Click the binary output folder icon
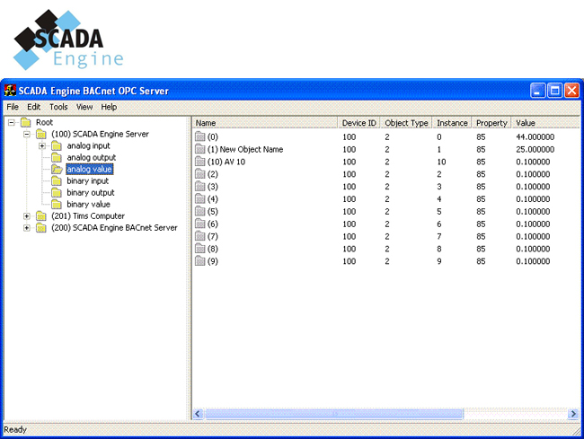 pyautogui.click(x=57, y=193)
